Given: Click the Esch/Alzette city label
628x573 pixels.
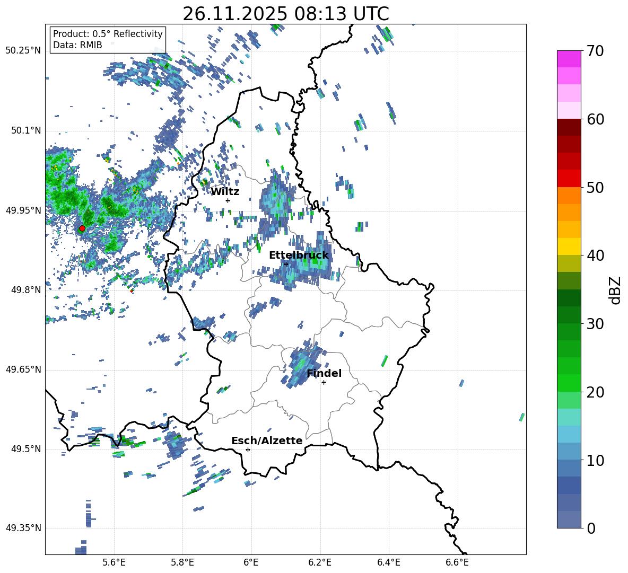Looking at the screenshot, I should coord(267,440).
